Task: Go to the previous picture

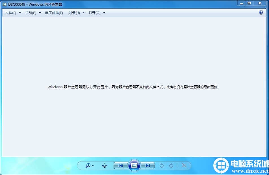Action: pos(121,165)
